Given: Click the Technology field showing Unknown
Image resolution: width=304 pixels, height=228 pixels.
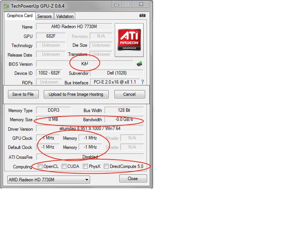Looking at the screenshot, I should point(51,45).
